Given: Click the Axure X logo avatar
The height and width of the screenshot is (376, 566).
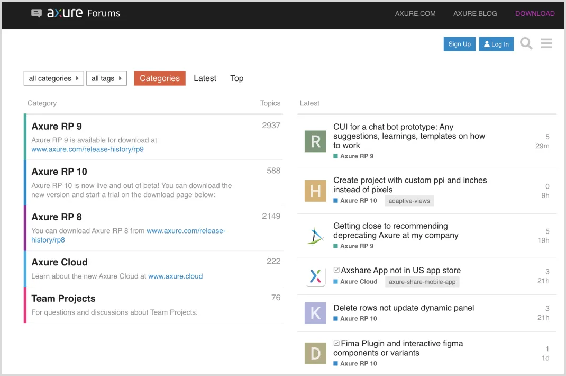Looking at the screenshot, I should coord(315,276).
